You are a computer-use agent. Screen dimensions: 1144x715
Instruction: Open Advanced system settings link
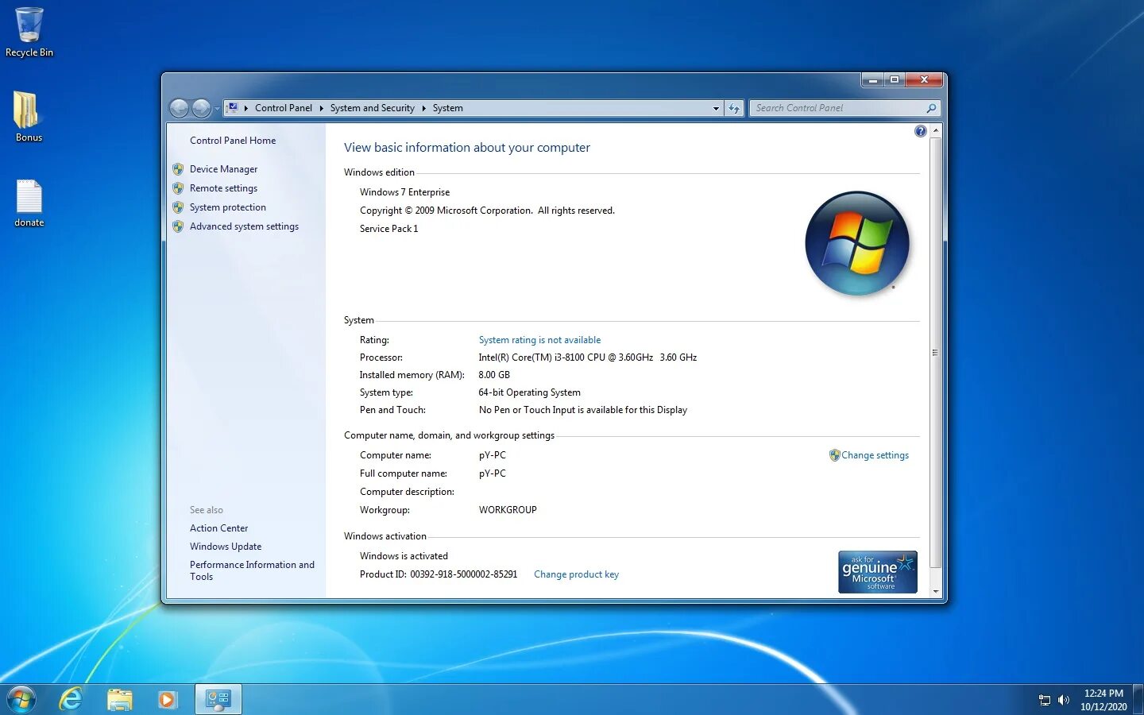[x=244, y=226]
